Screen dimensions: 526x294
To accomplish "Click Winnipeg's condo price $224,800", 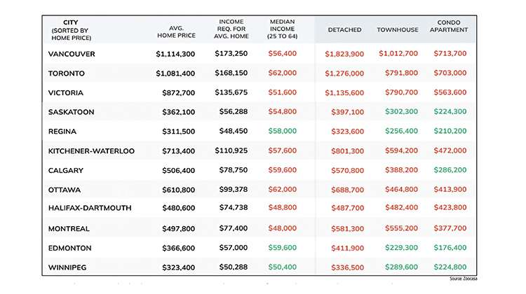I will click(x=450, y=267).
